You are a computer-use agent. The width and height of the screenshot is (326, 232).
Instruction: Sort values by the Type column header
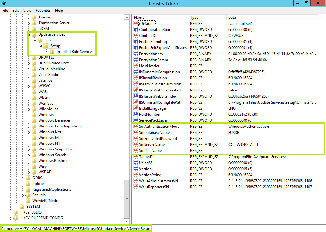[x=207, y=18]
